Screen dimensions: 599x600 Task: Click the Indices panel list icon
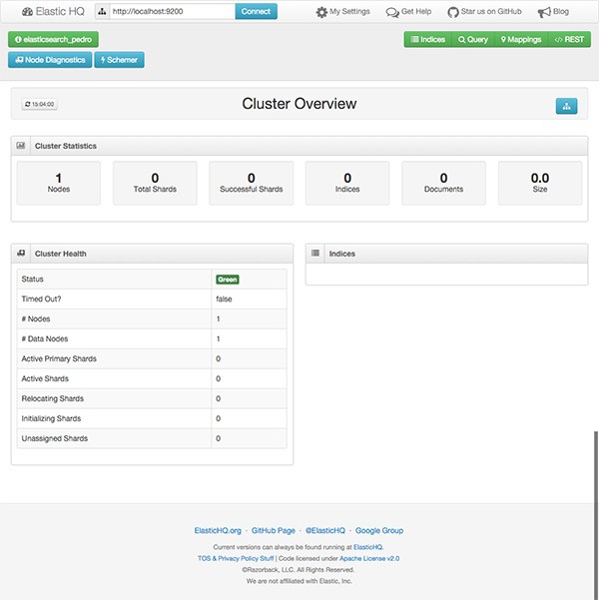pyautogui.click(x=315, y=253)
